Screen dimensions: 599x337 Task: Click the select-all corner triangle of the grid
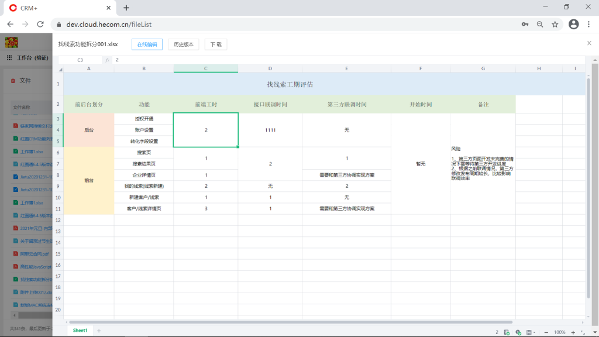coord(60,69)
